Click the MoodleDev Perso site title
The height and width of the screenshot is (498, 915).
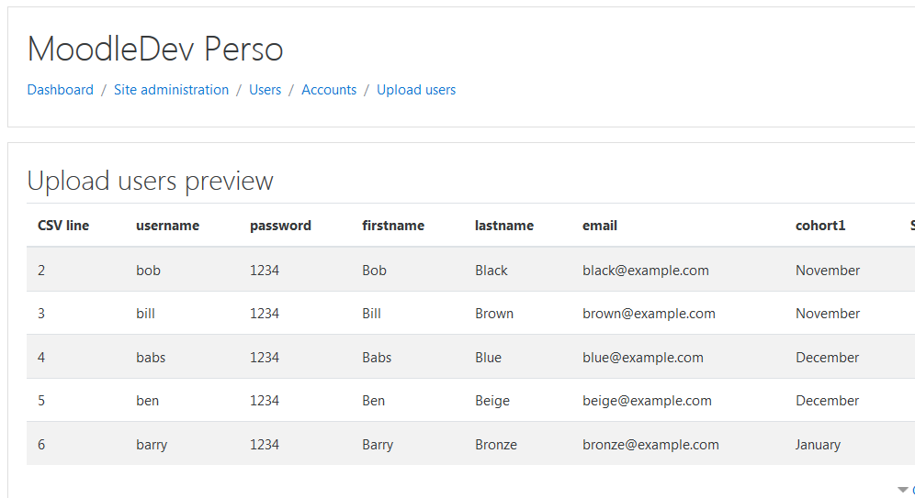[x=155, y=49]
